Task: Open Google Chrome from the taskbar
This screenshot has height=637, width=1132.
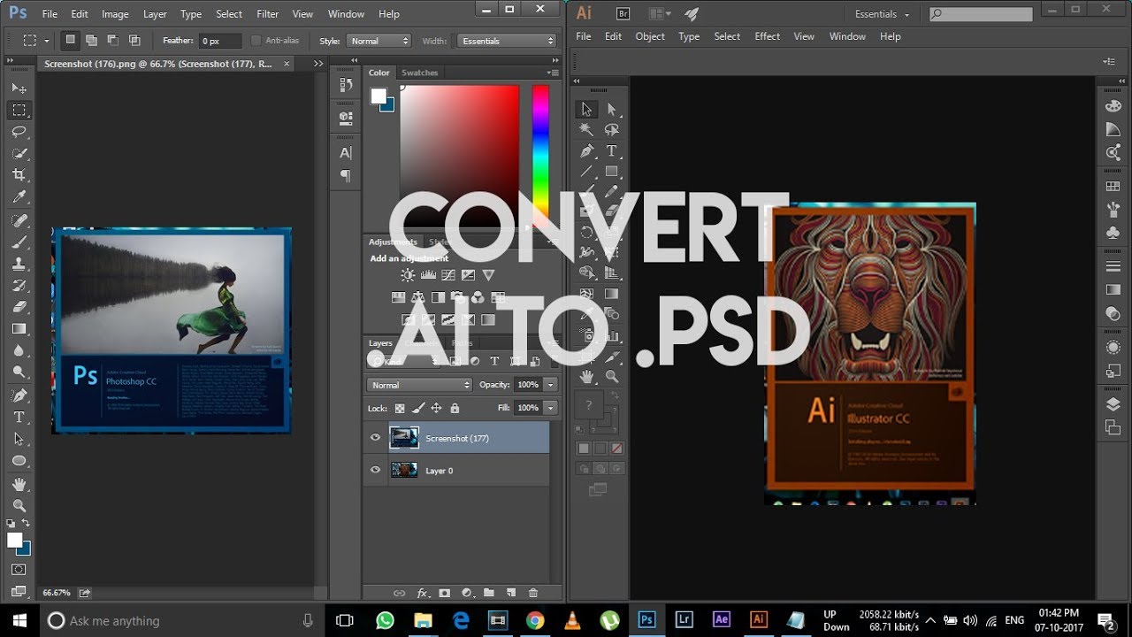Action: [534, 620]
